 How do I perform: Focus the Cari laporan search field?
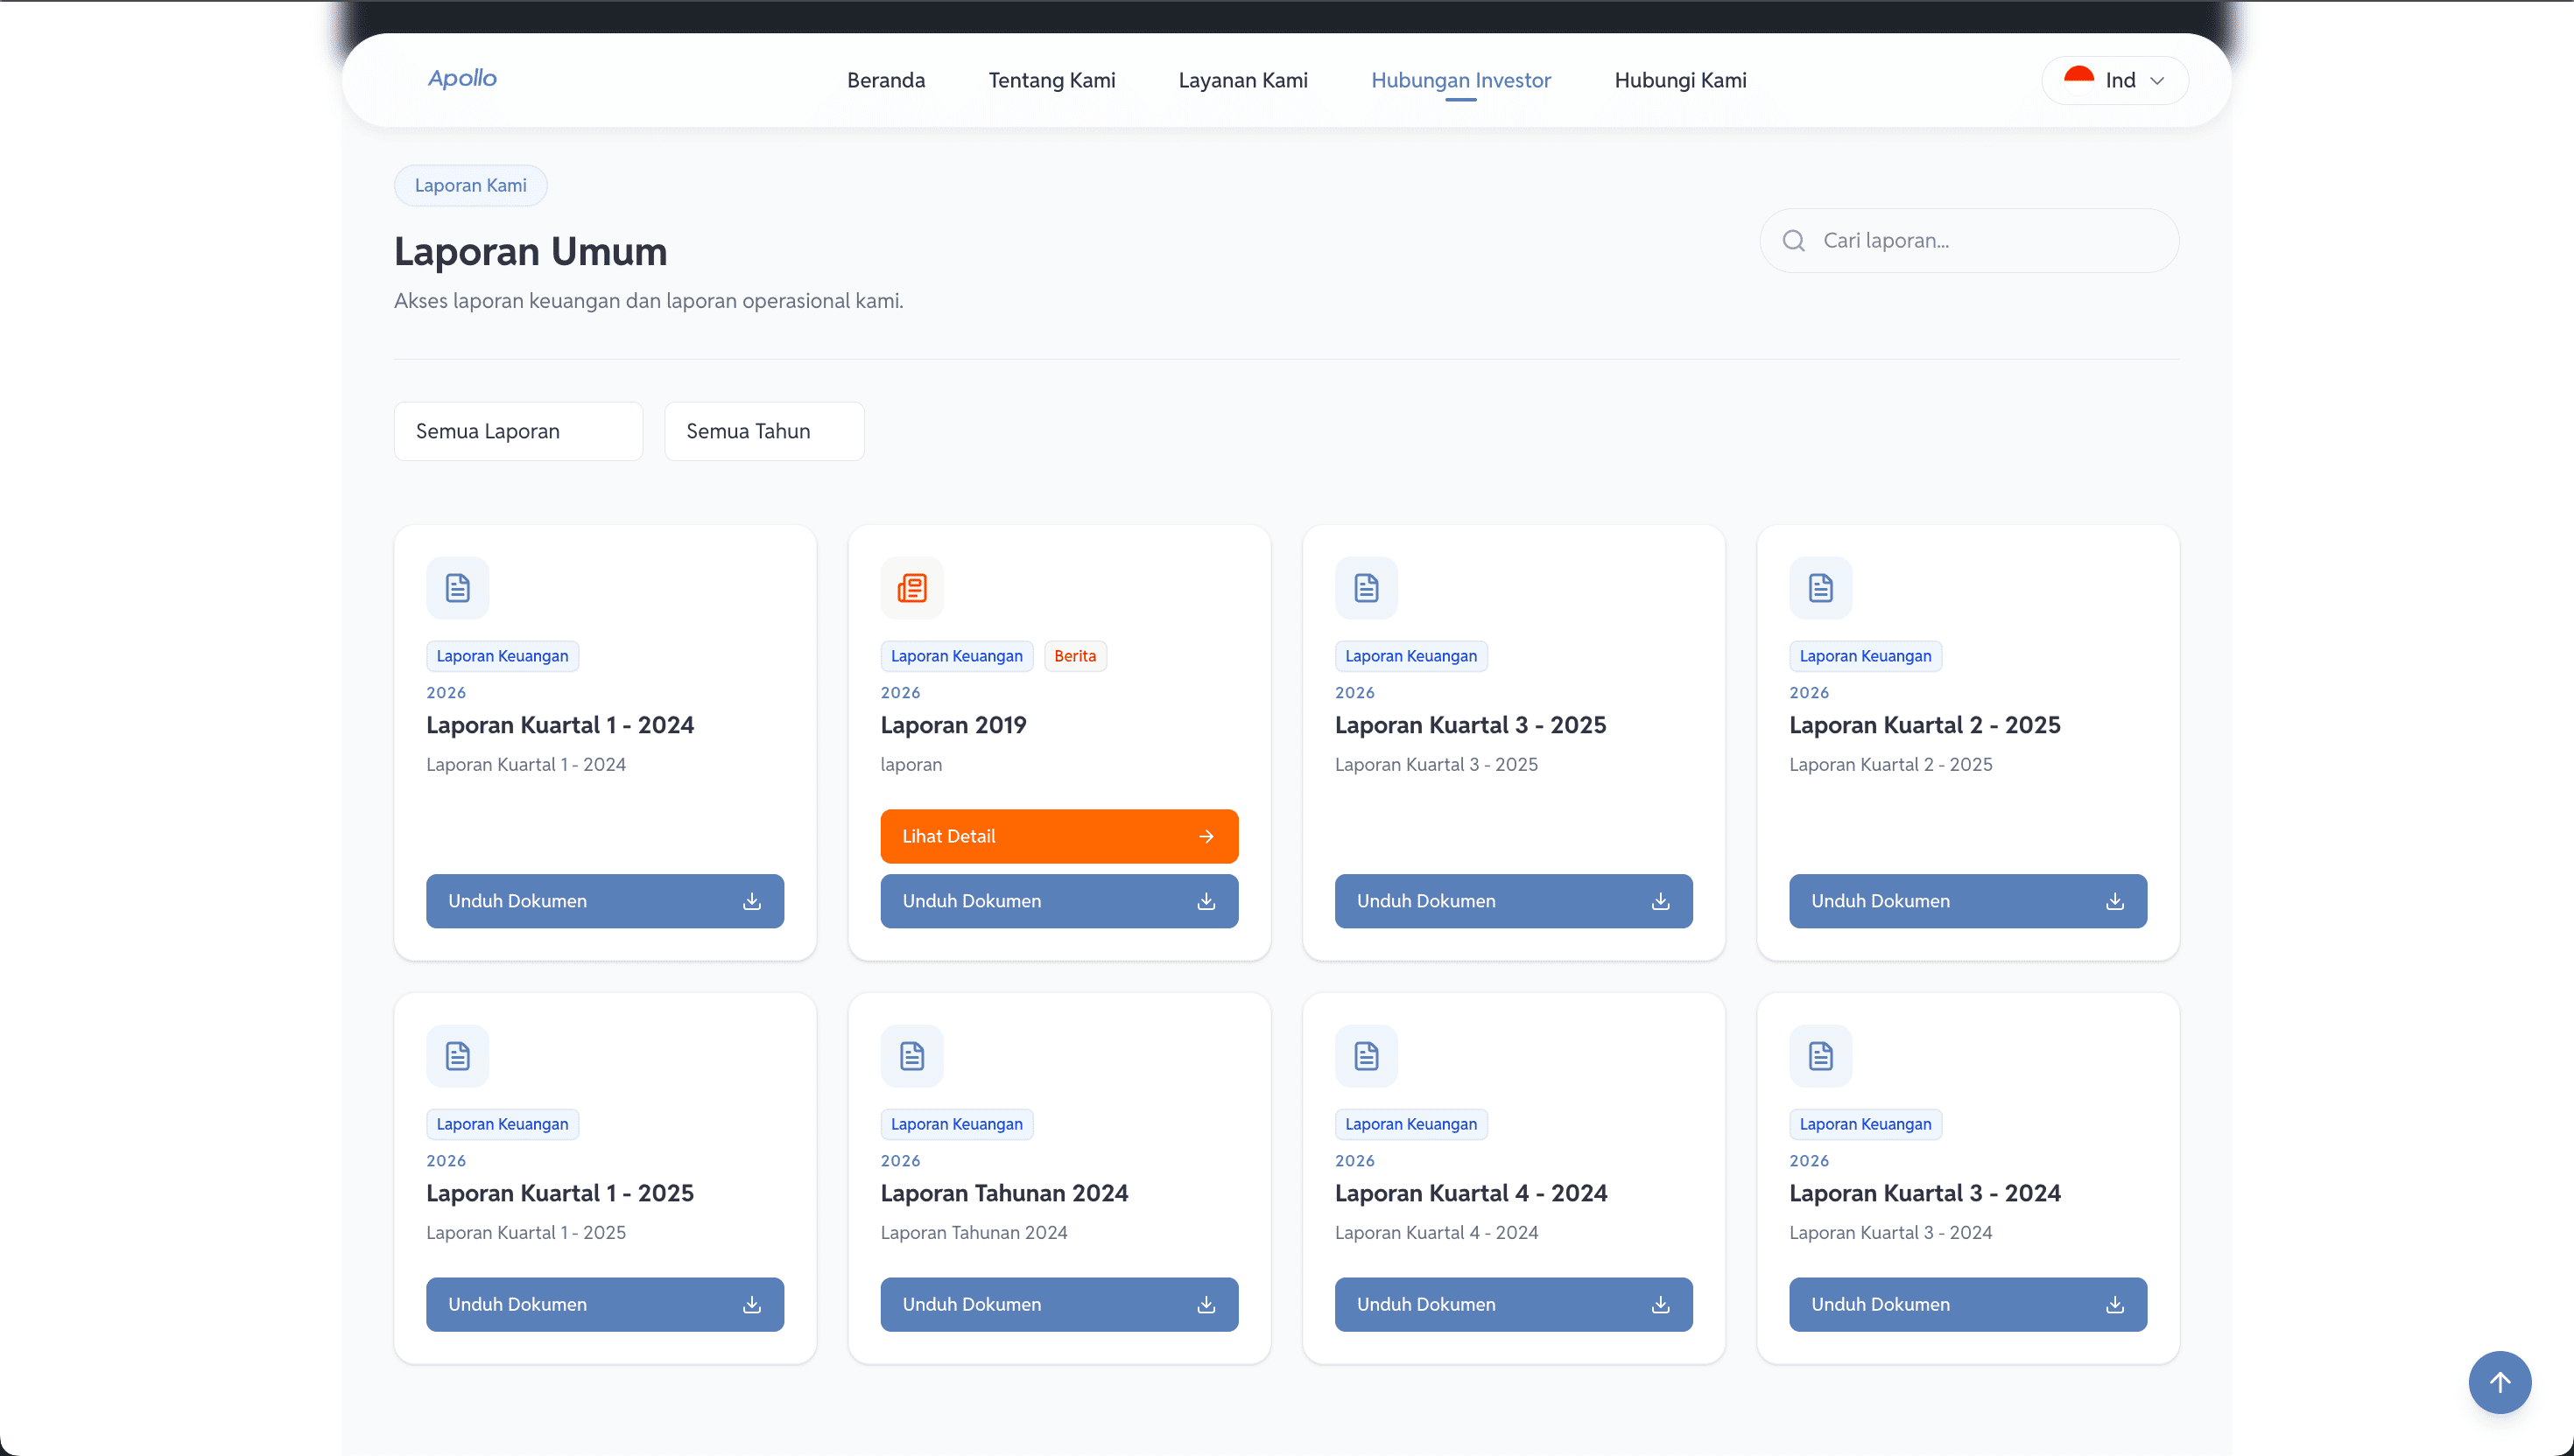click(x=1969, y=241)
